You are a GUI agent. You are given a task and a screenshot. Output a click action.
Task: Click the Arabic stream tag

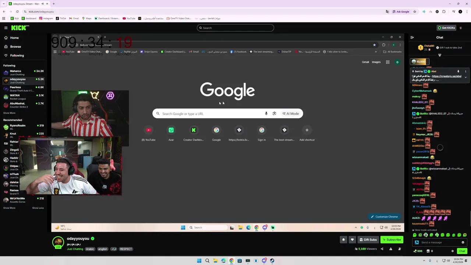coord(90,249)
